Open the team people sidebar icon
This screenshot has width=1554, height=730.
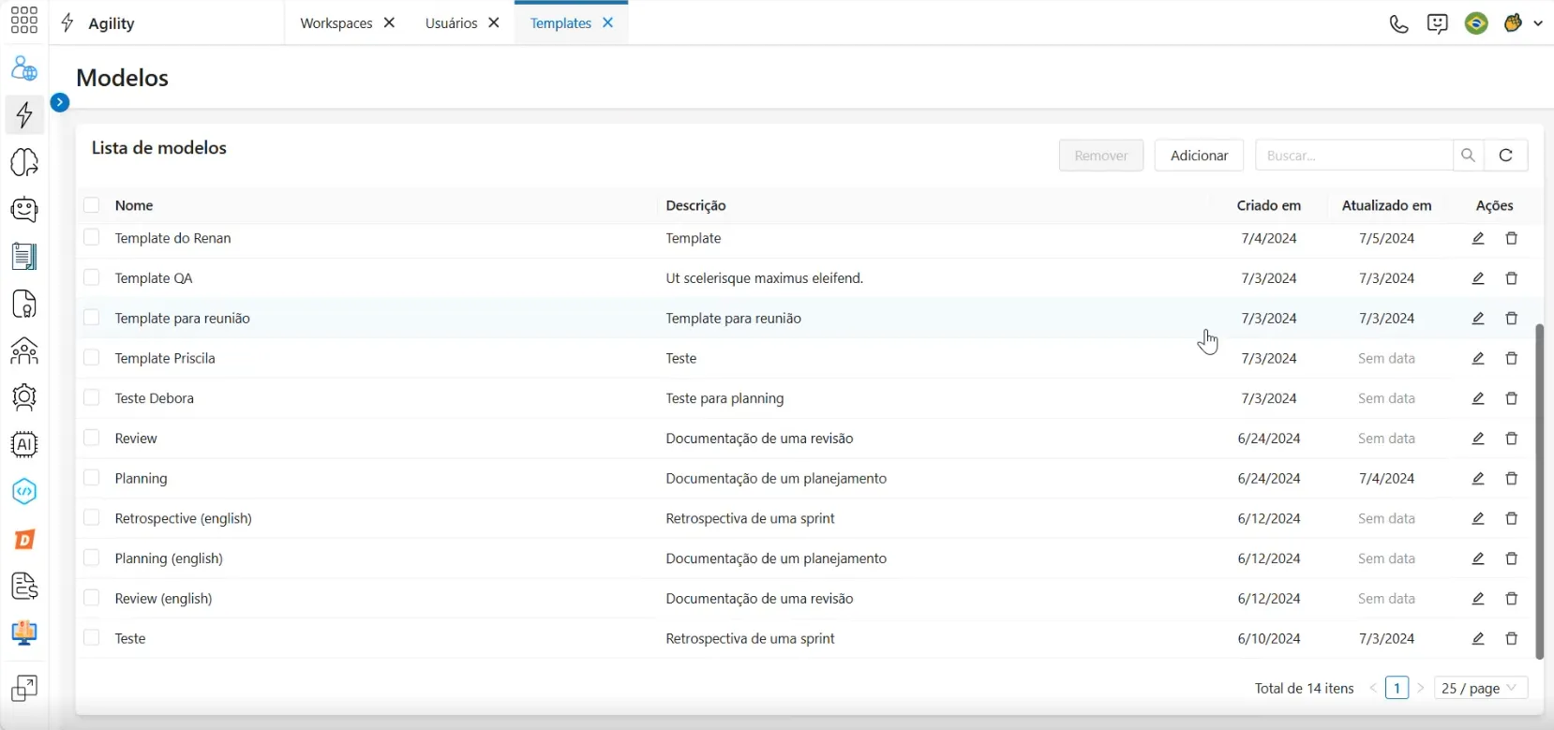coord(24,350)
